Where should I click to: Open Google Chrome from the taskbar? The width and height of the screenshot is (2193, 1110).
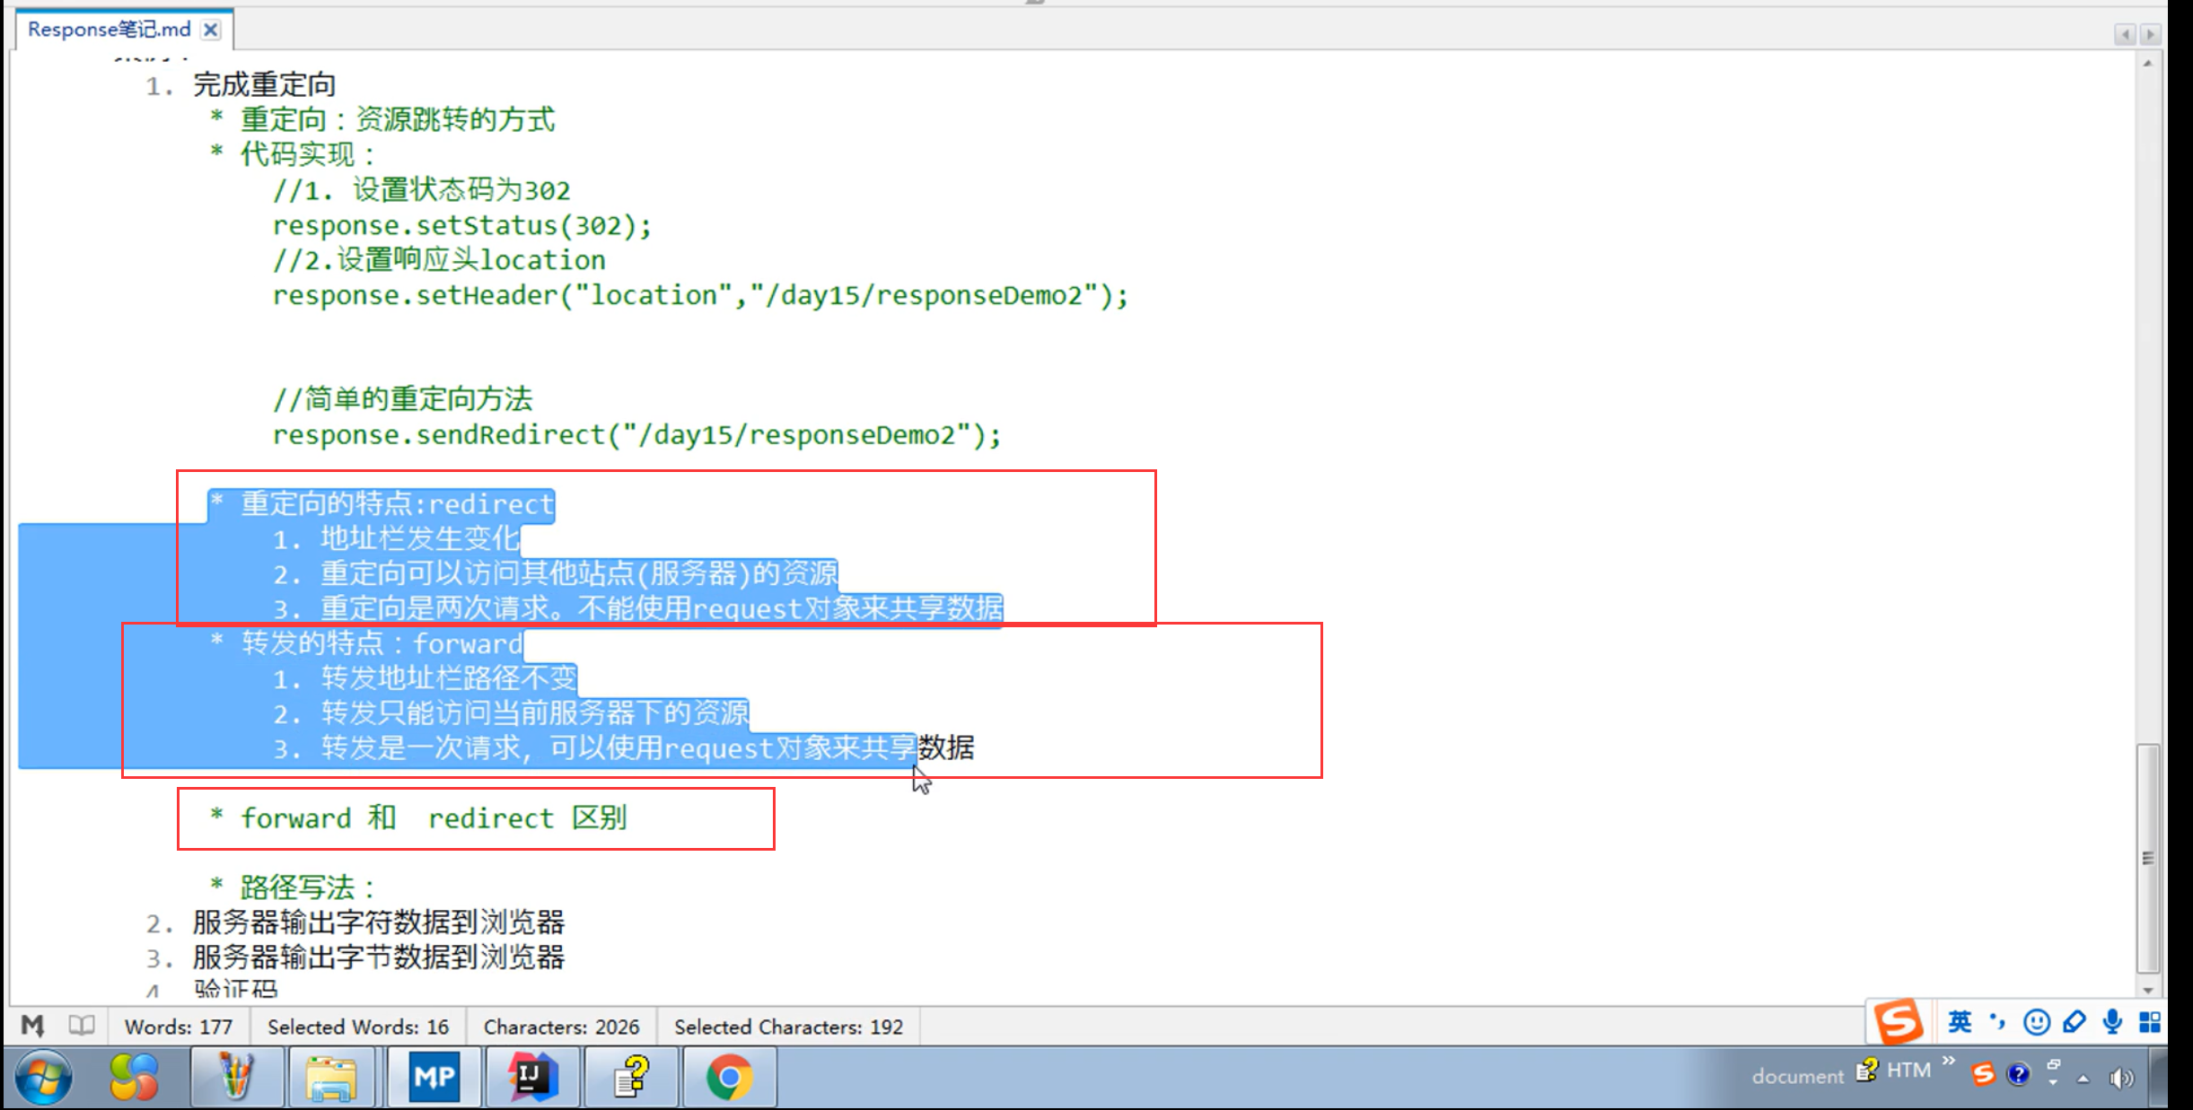[729, 1077]
